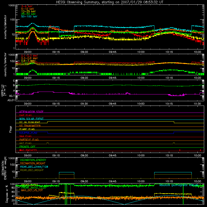
Task: Click the 'A0.01' tick label on GOES axis
Action: tap(11, 100)
